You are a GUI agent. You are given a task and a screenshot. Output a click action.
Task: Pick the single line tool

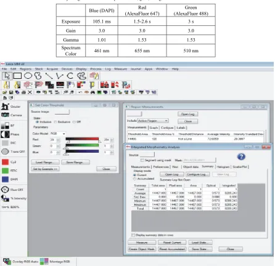coord(49,76)
